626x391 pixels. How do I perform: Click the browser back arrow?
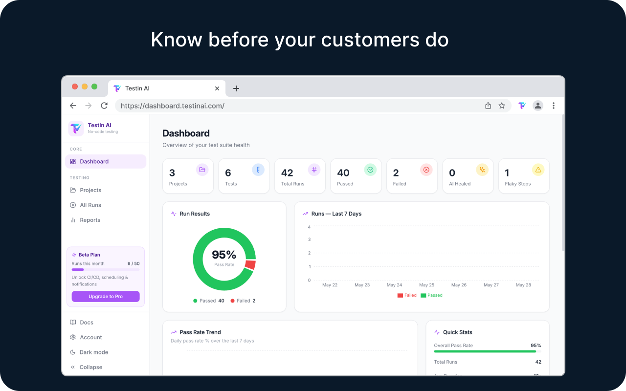click(x=73, y=106)
